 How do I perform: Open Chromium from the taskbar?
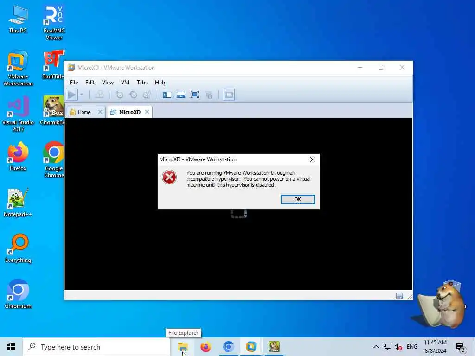(x=228, y=347)
